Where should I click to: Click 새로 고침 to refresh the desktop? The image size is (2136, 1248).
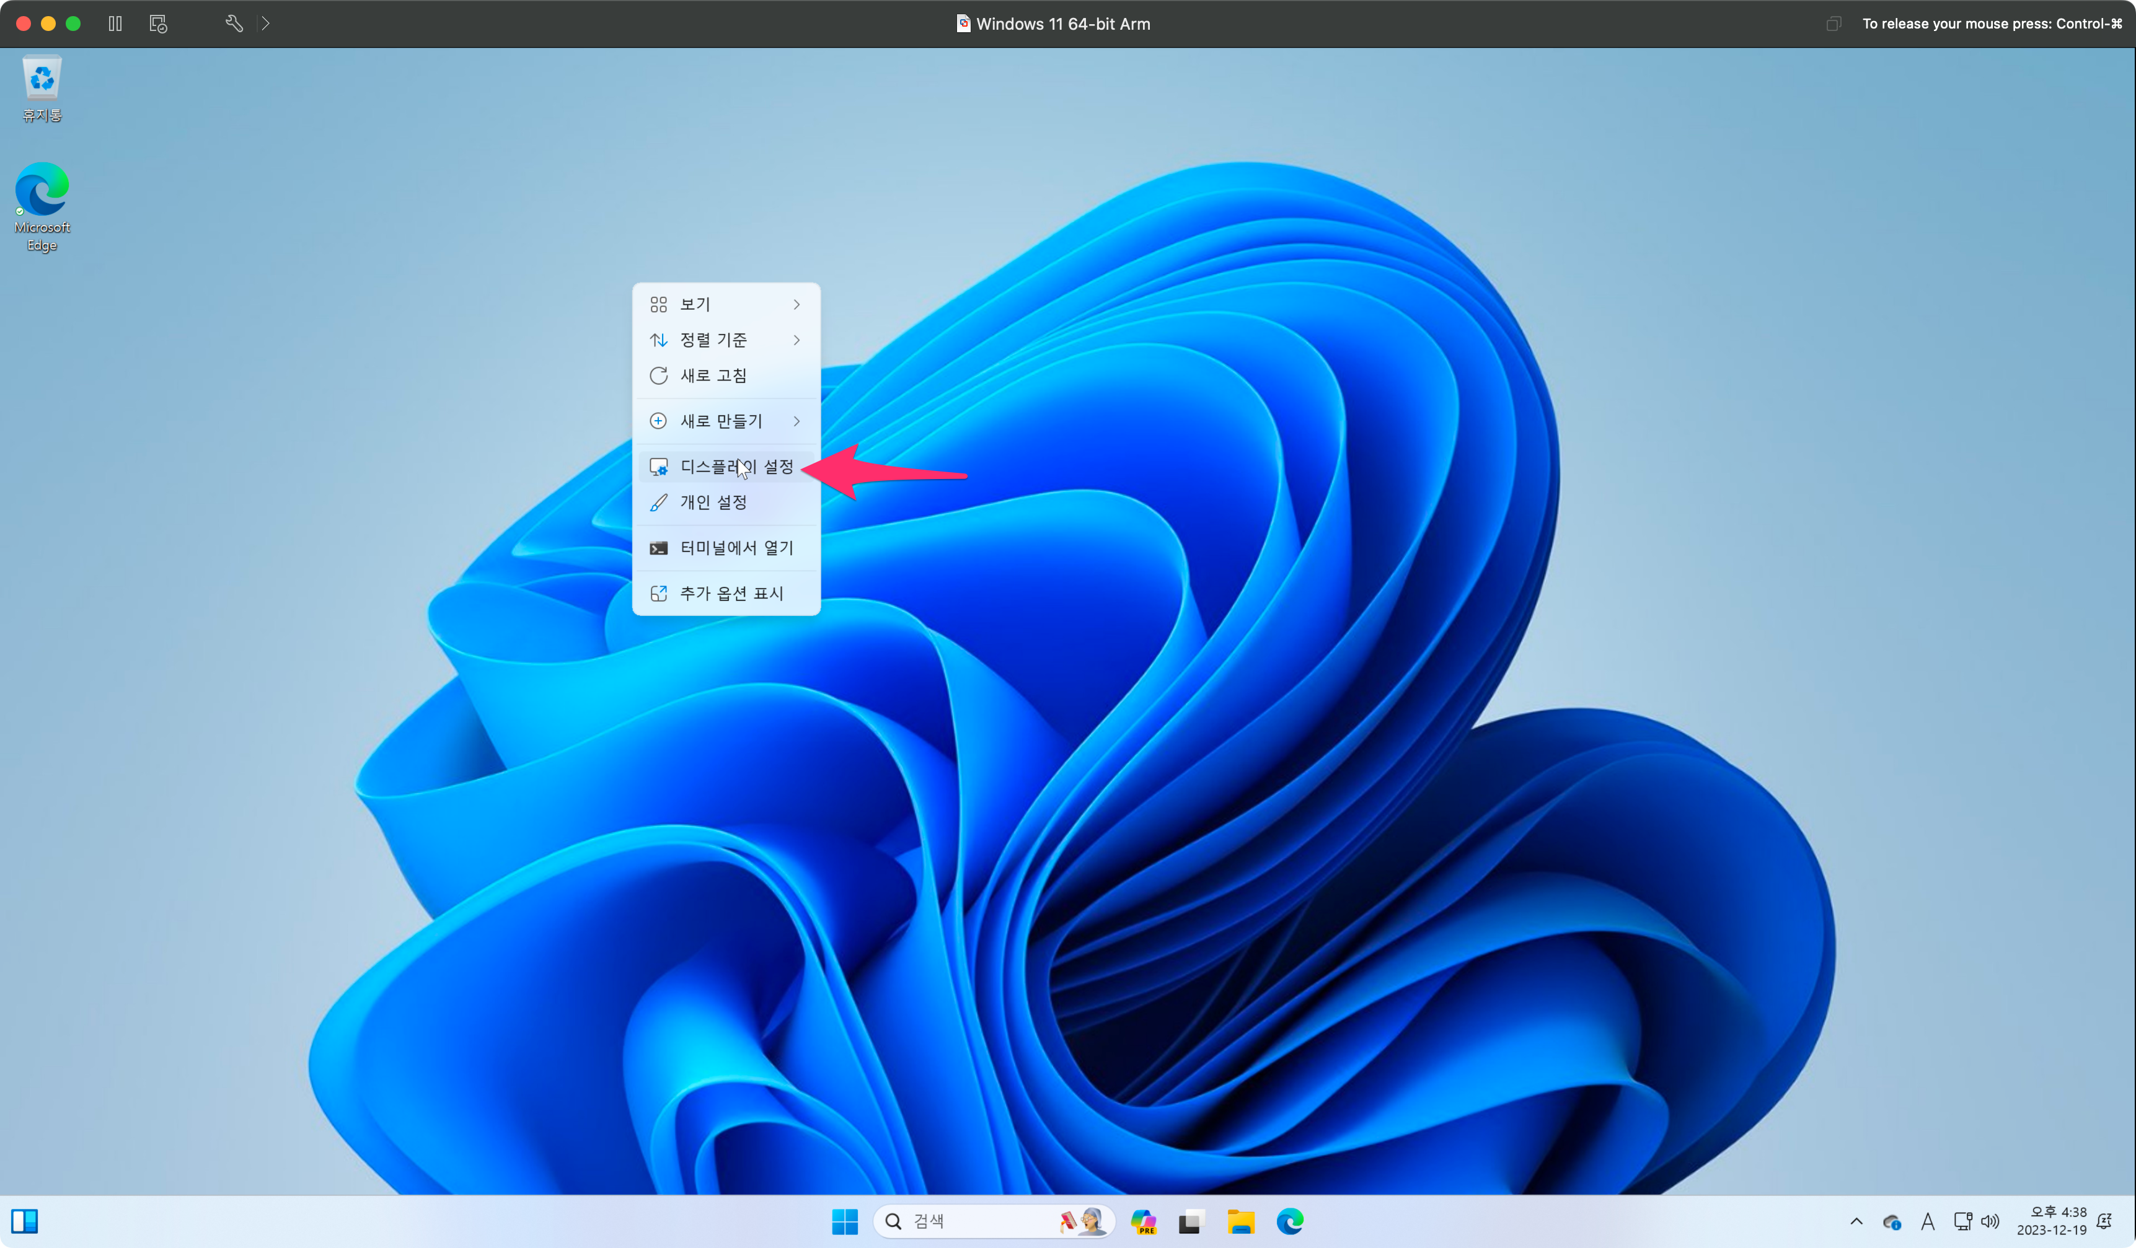726,376
